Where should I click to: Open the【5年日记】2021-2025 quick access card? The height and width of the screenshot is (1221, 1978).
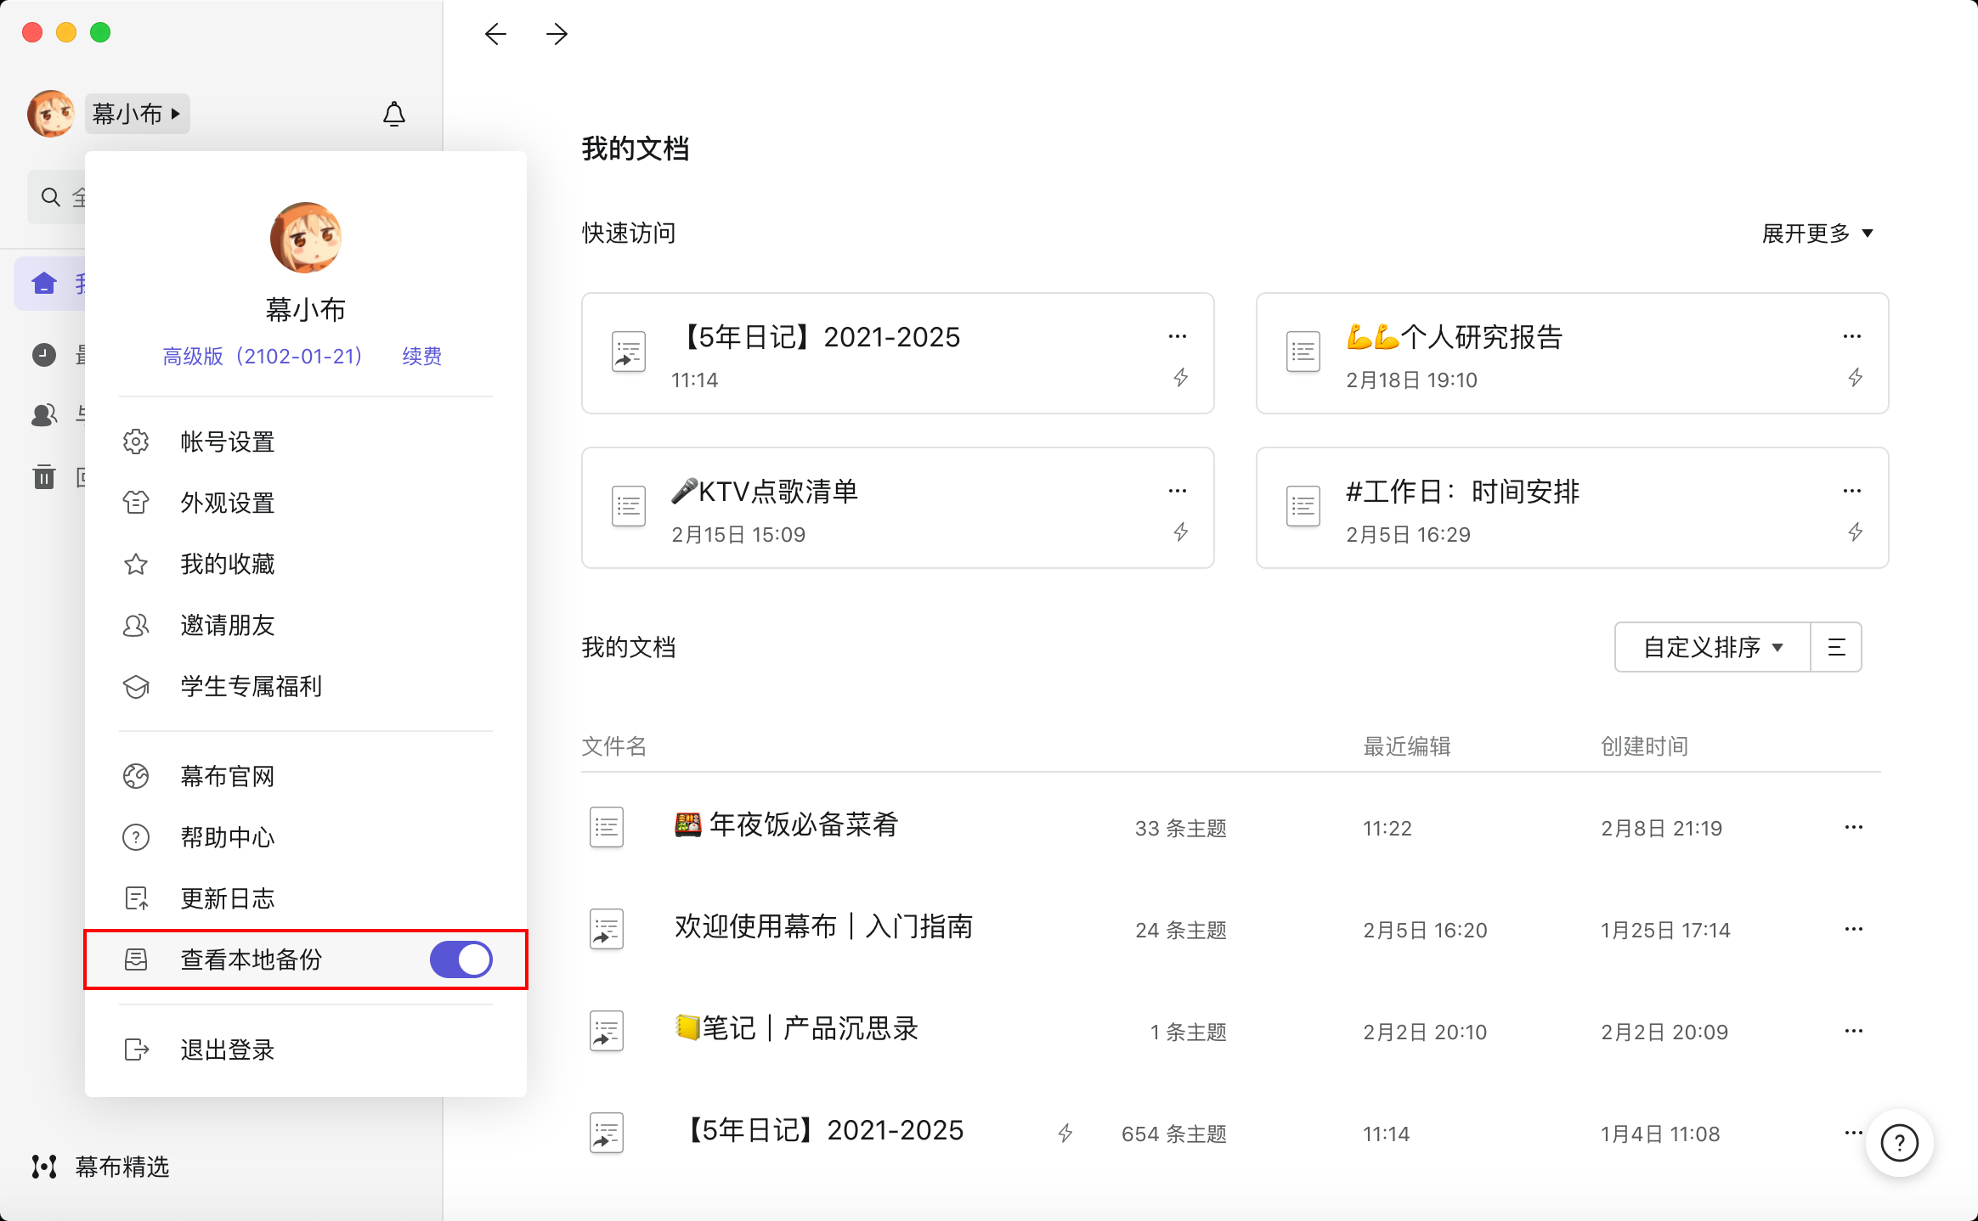click(x=898, y=353)
